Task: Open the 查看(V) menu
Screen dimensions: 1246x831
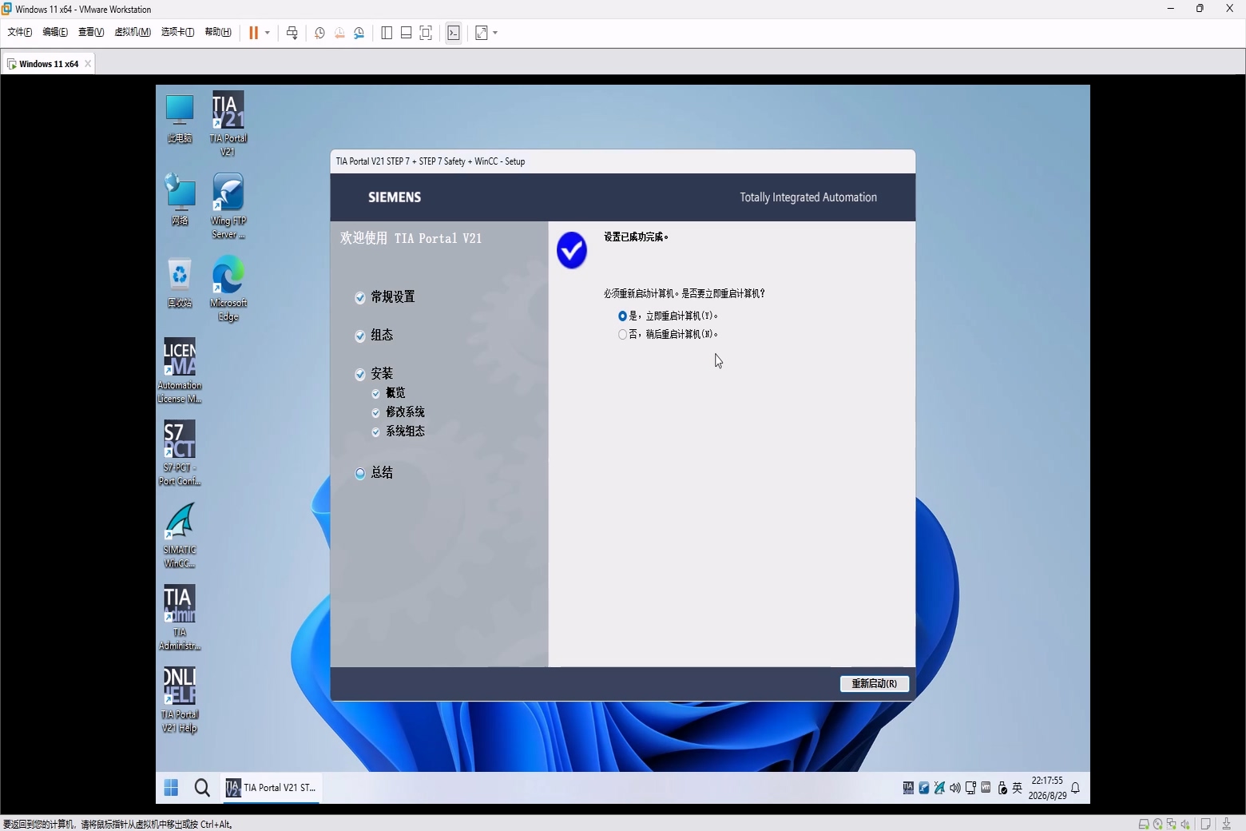Action: (91, 32)
